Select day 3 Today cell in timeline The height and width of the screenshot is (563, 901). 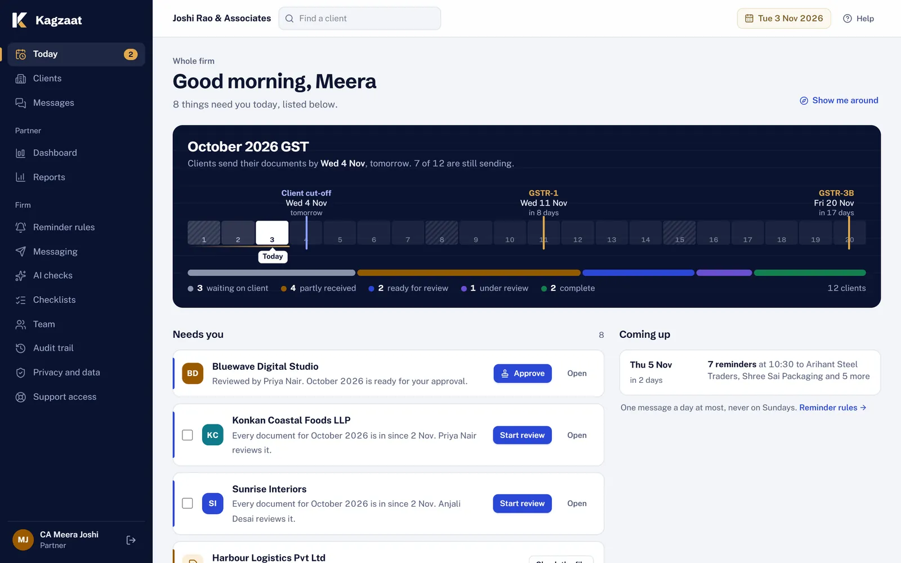point(272,233)
